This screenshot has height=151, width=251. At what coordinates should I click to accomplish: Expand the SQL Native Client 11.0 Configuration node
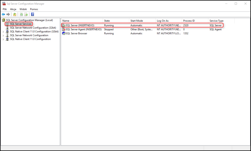3,39
